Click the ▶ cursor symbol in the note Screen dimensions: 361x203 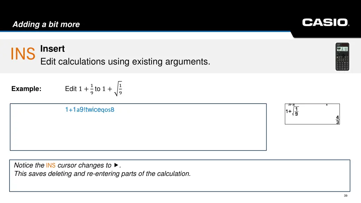(x=116, y=165)
